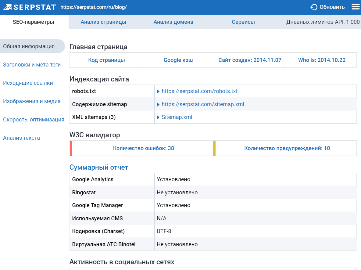Screen dimensions: 361x270
Task: Open the Google кэш link
Action: coord(178,60)
